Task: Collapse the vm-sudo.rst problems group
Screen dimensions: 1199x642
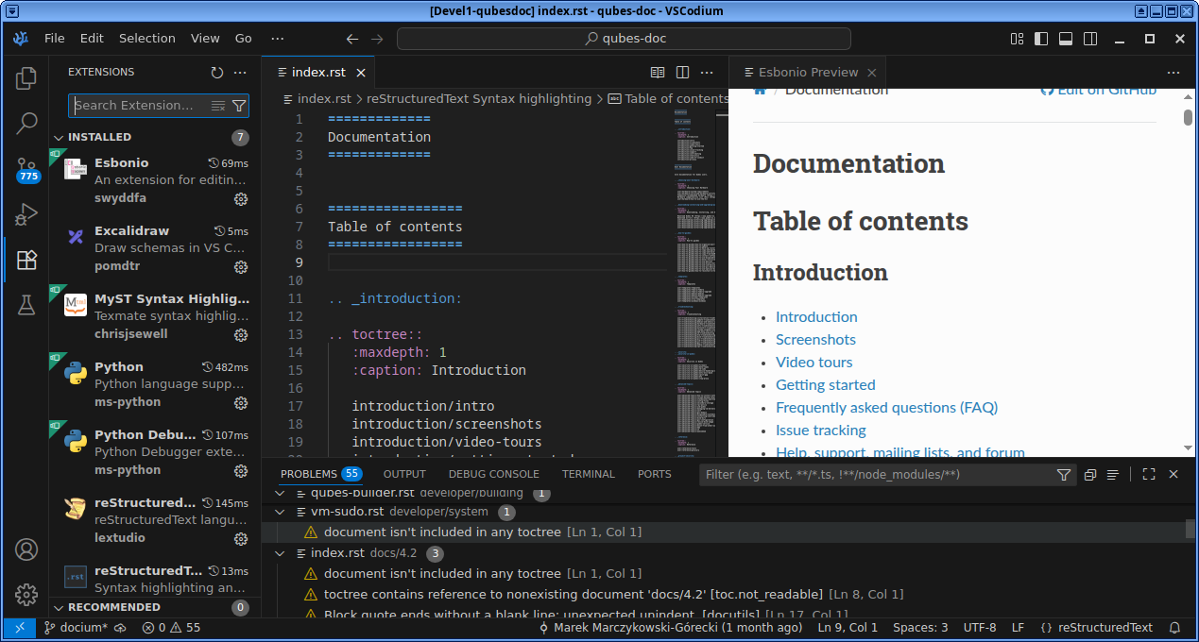Action: tap(280, 512)
